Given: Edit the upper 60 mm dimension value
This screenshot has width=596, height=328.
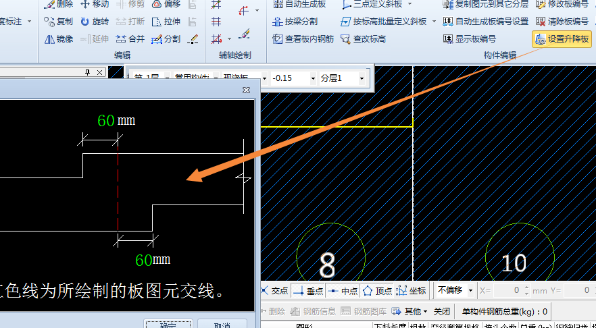Looking at the screenshot, I should point(105,121).
